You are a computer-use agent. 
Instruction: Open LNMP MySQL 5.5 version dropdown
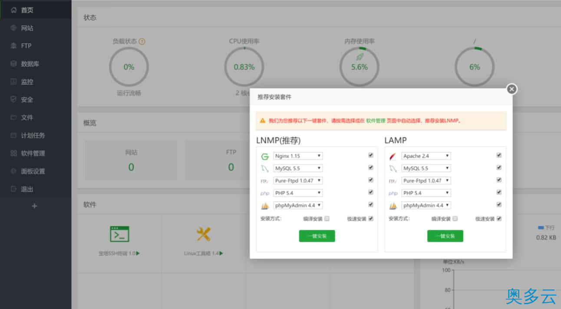[298, 168]
